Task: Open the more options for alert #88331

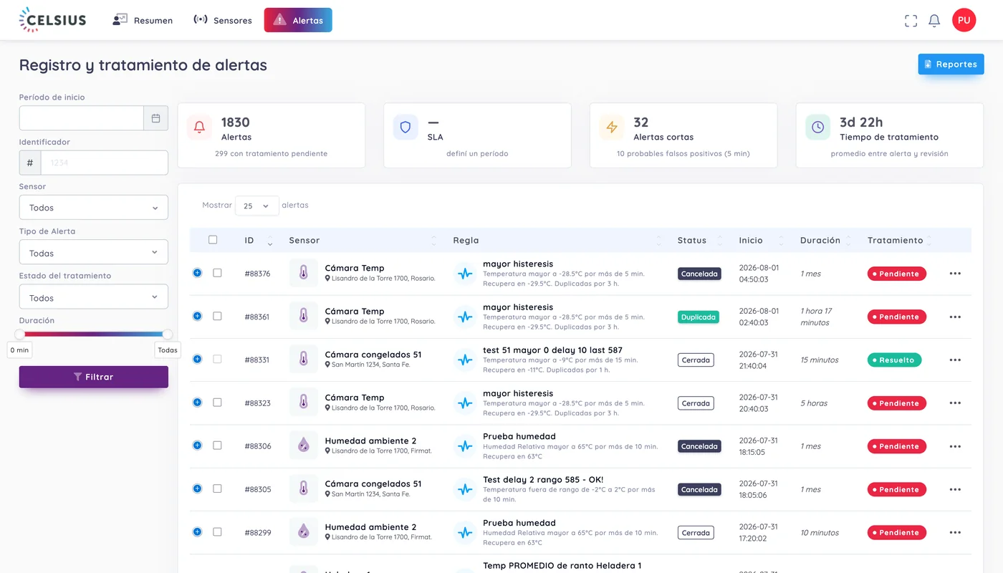Action: 955,360
